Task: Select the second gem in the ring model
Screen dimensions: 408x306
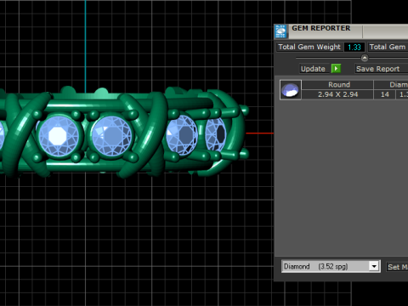Action: click(111, 136)
